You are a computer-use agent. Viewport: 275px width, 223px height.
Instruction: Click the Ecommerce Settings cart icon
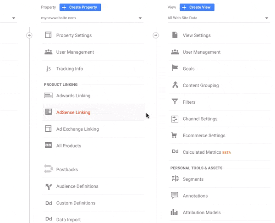174,135
